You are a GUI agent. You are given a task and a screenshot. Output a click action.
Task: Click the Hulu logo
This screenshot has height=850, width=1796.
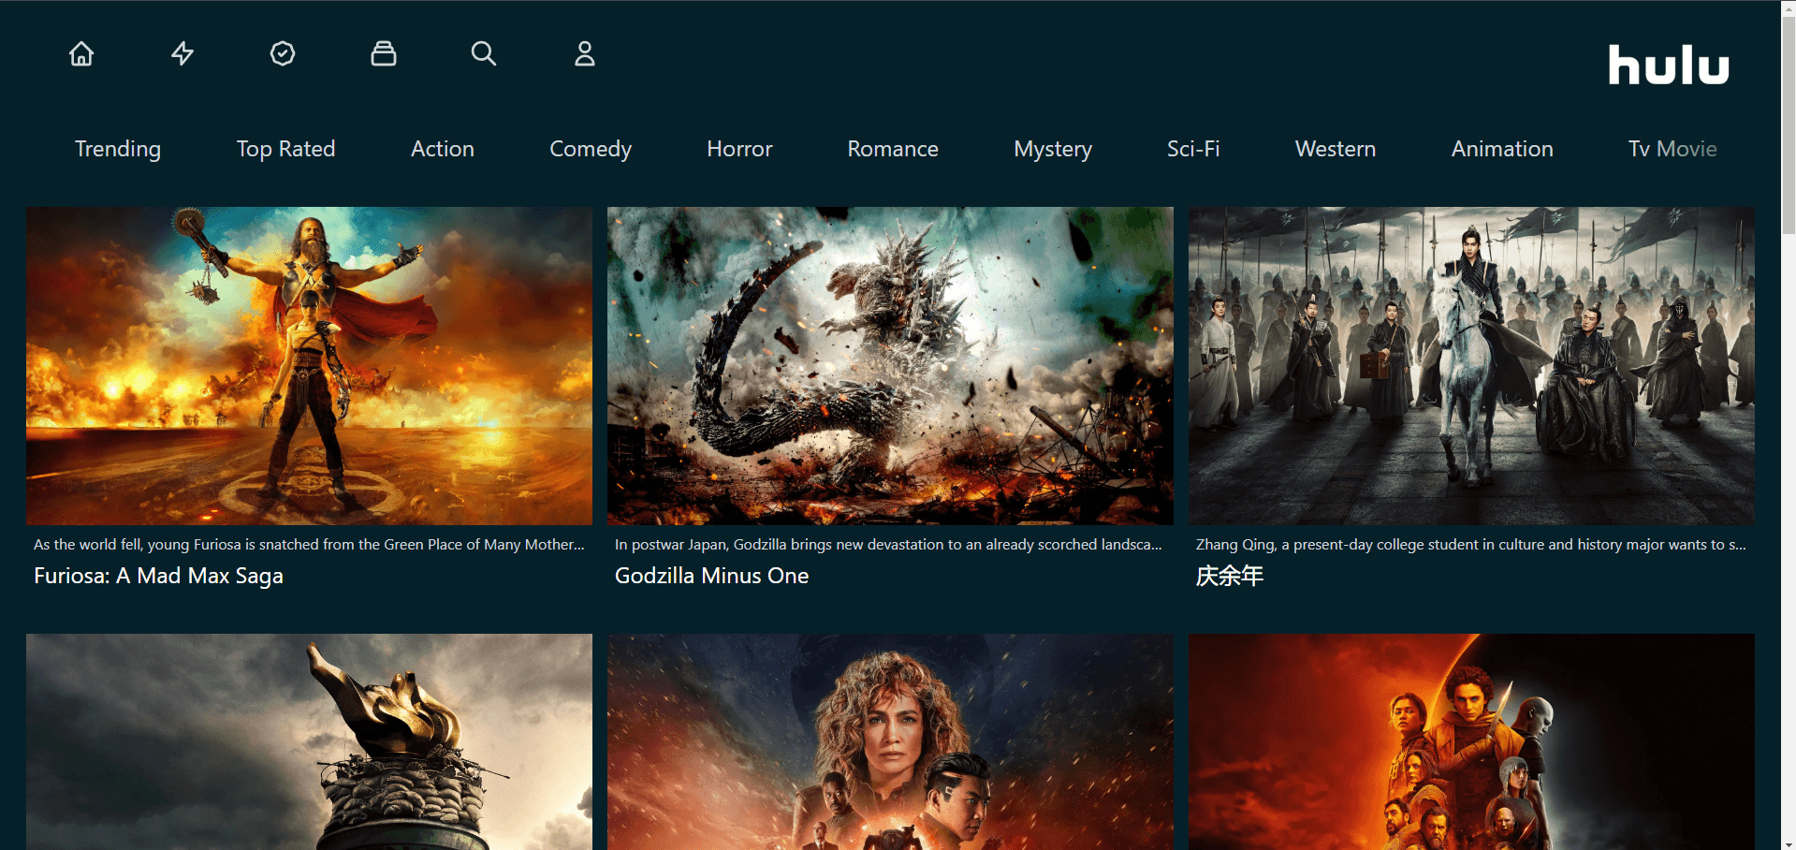(1668, 66)
